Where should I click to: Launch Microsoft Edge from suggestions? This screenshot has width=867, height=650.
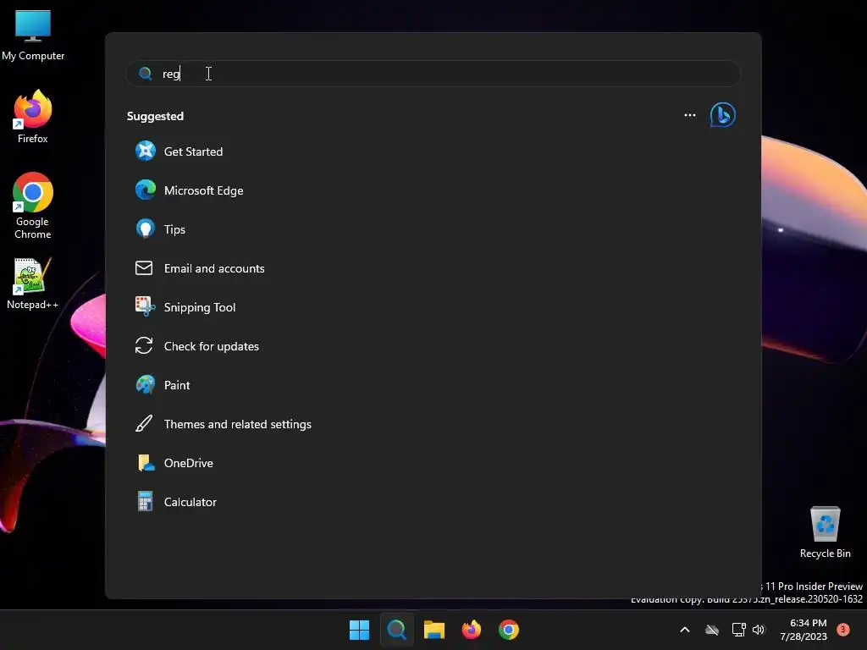click(146, 190)
